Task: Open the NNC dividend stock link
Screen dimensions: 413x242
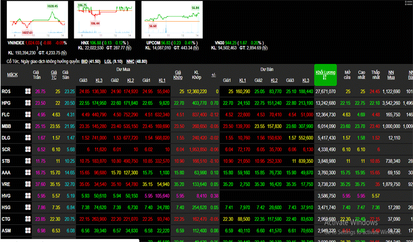Action: pos(131,61)
